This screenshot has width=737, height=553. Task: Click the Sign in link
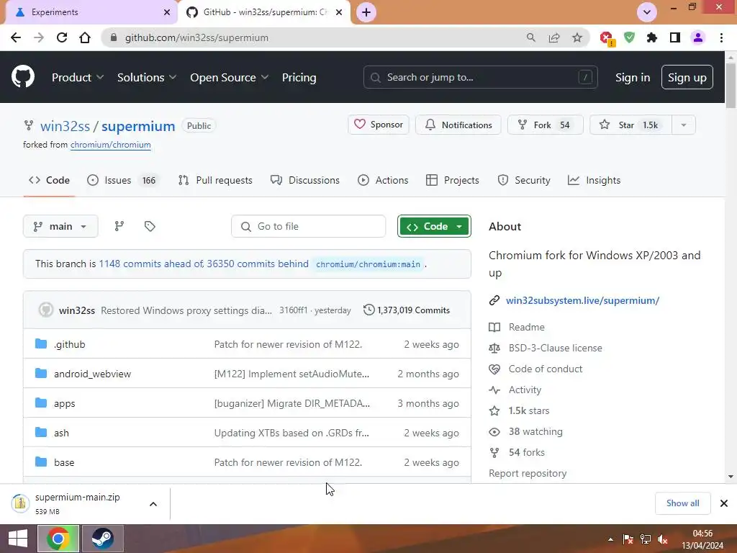click(633, 77)
